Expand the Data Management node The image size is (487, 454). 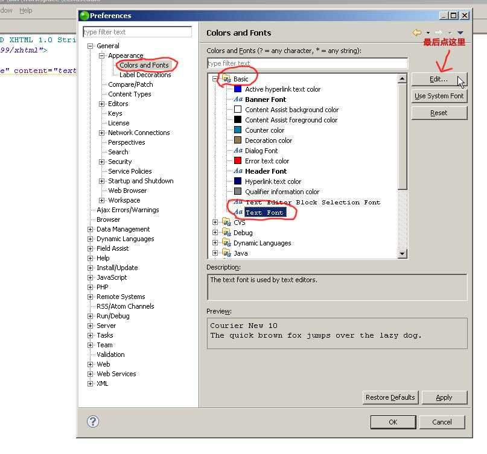click(90, 229)
